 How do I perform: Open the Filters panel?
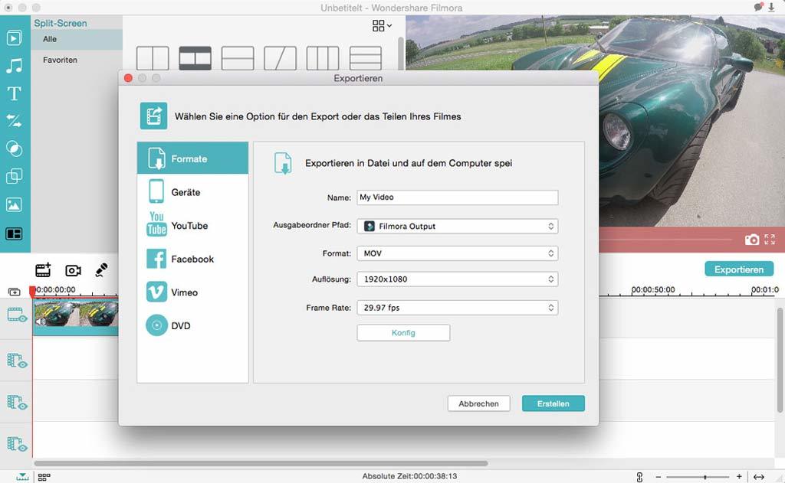(14, 148)
